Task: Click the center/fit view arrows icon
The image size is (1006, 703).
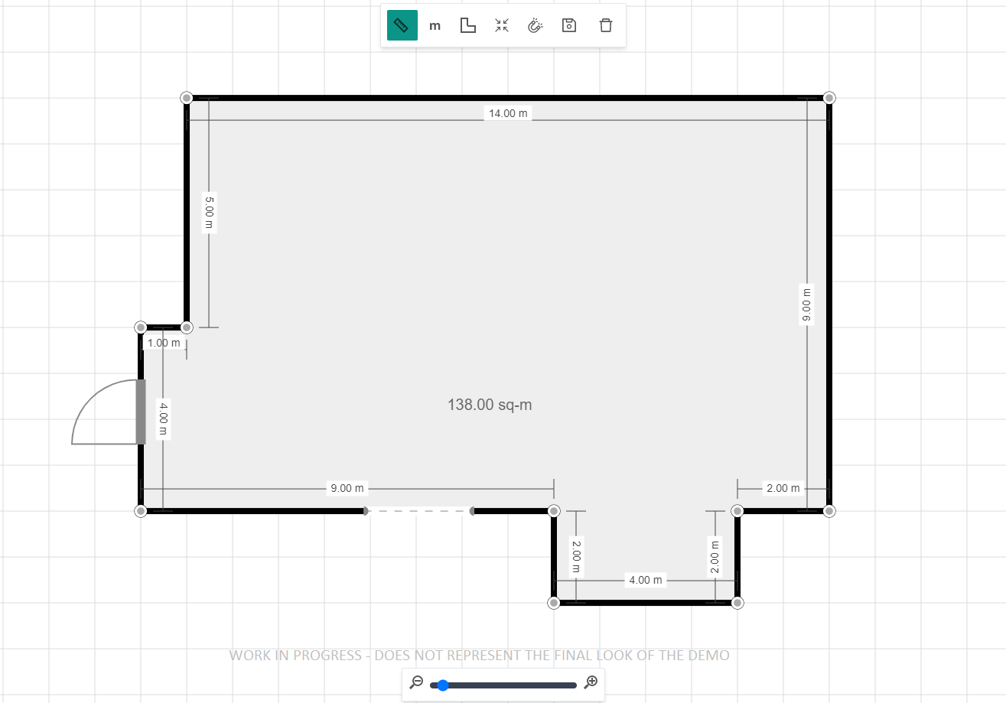Action: tap(502, 25)
